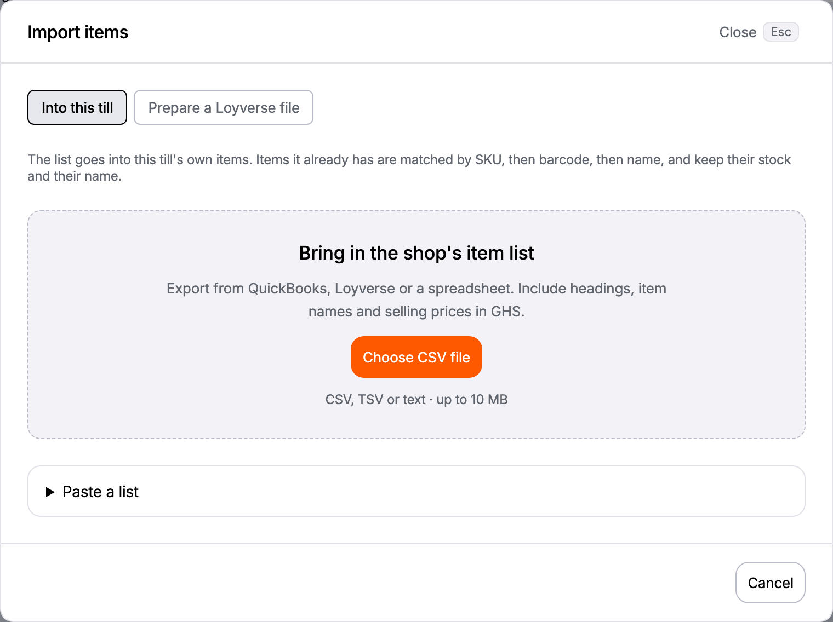
Task: Click the "Import items" dialog title
Action: [x=78, y=32]
